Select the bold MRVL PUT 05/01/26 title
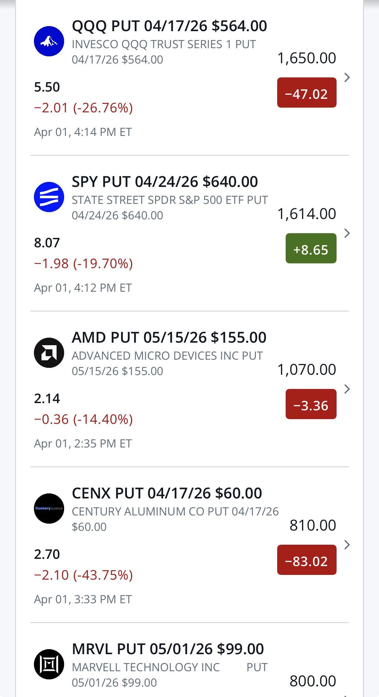379x697 pixels. tap(168, 649)
